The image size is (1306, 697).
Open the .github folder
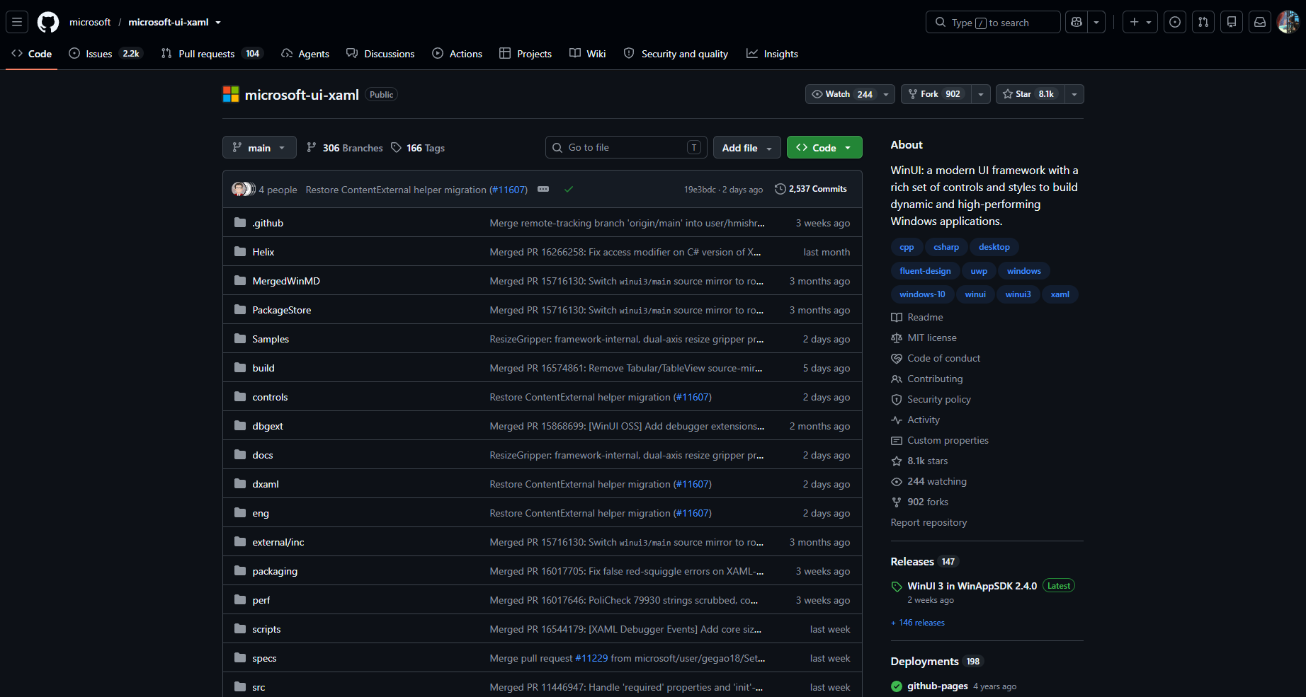(268, 223)
